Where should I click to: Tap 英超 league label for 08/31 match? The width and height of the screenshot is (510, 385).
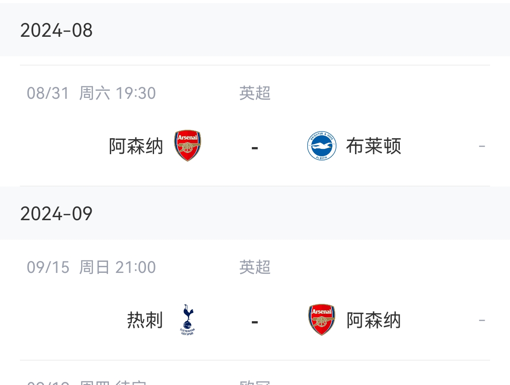[x=255, y=93]
